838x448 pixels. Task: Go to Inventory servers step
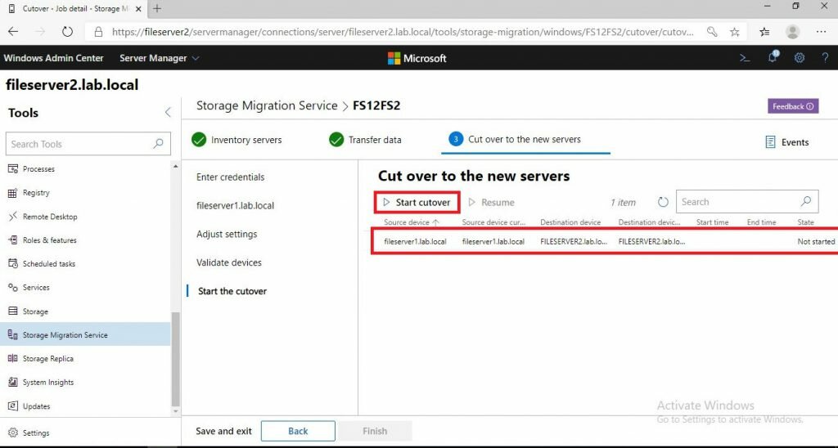tap(237, 140)
